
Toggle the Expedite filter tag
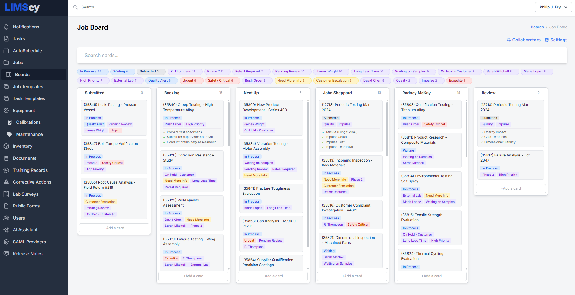[x=458, y=81]
